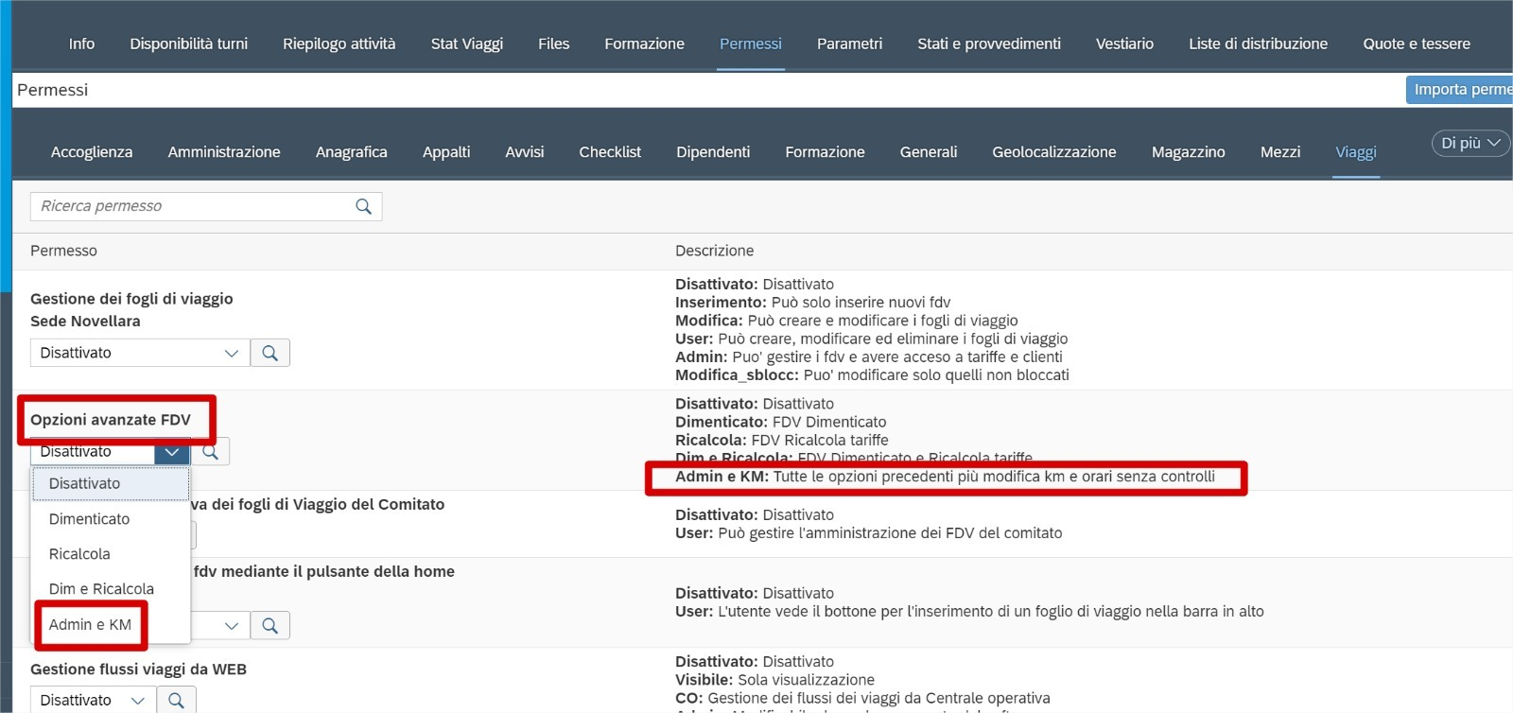This screenshot has width=1513, height=713.
Task: Select Dim e Ricalcola option
Action: 102,589
